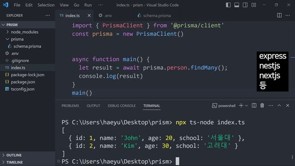Collapse the prisma folder
This screenshot has width=295, height=166.
tap(28, 39)
